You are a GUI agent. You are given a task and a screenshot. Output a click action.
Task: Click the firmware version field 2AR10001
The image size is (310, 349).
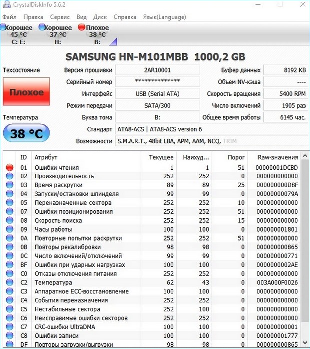157,71
